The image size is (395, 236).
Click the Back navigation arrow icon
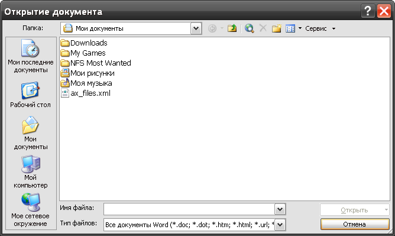pos(212,28)
